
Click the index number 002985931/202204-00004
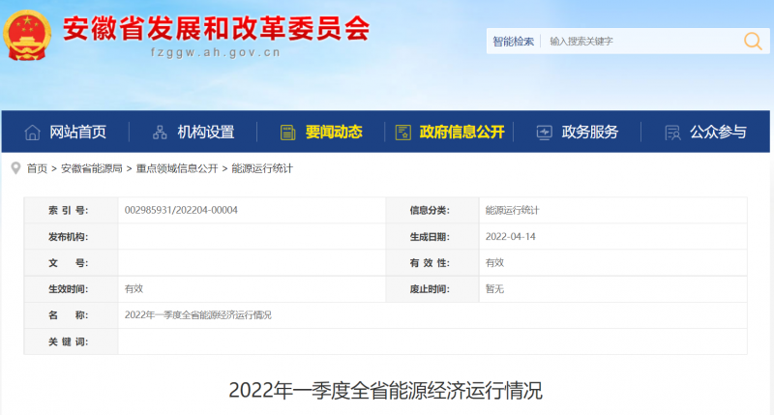tap(181, 210)
